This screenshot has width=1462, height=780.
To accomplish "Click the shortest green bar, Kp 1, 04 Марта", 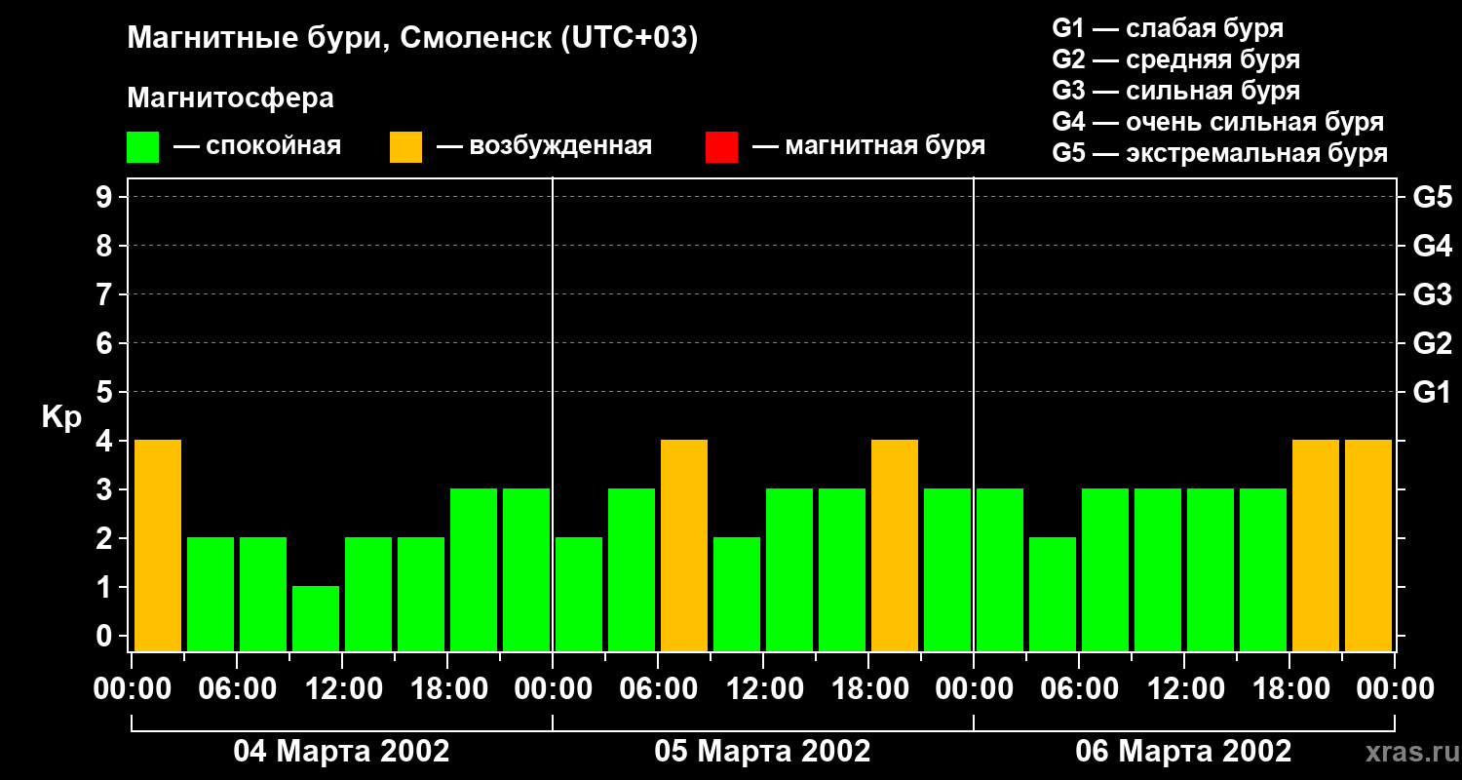I will click(316, 618).
